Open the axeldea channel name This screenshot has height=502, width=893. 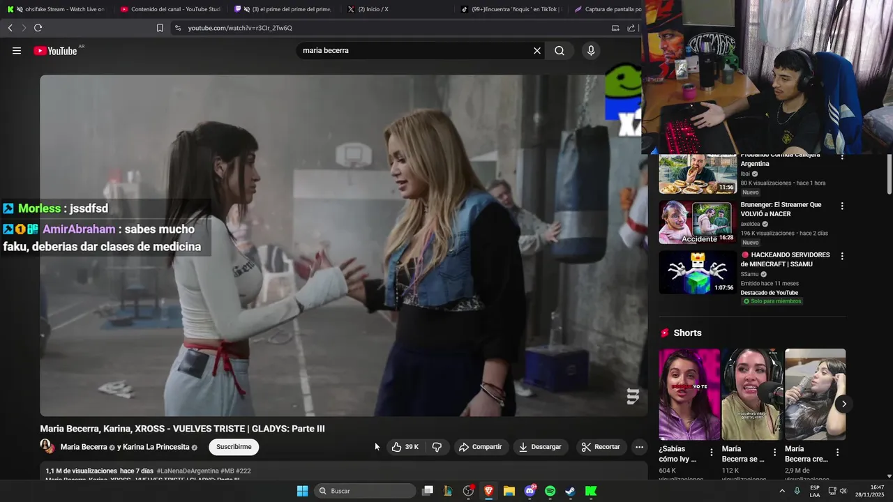tap(751, 224)
